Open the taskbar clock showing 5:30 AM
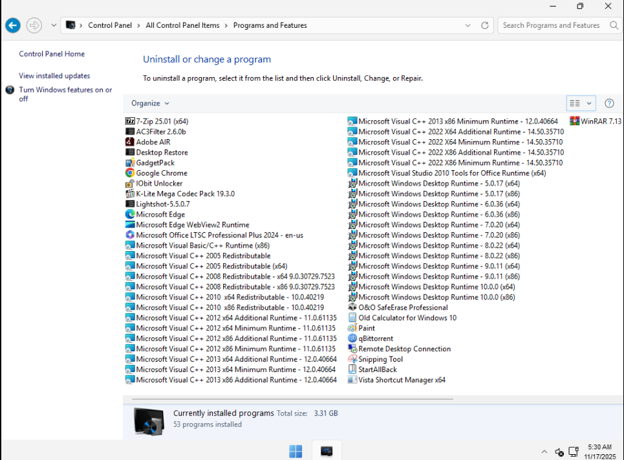 point(599,452)
